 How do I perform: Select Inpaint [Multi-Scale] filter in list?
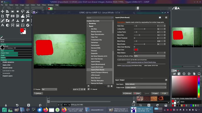point(97,67)
